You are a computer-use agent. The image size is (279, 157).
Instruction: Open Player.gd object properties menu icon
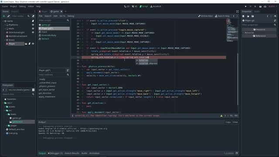tap(275, 20)
